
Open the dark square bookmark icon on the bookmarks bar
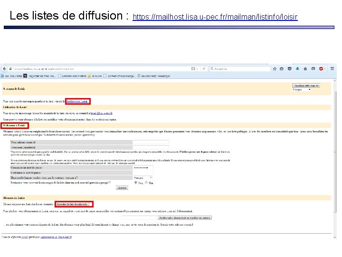coord(25,76)
